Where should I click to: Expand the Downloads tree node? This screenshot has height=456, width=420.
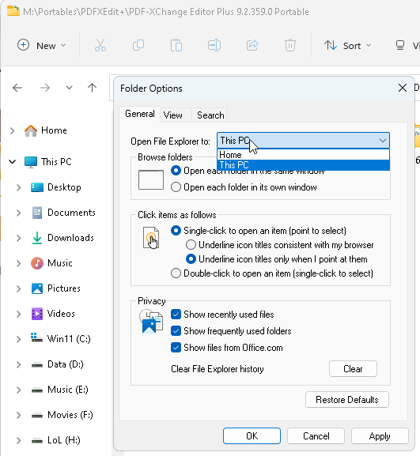click(x=19, y=238)
